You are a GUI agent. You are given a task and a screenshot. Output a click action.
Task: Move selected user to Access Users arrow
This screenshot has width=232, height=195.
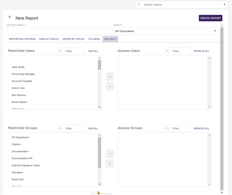click(x=110, y=77)
